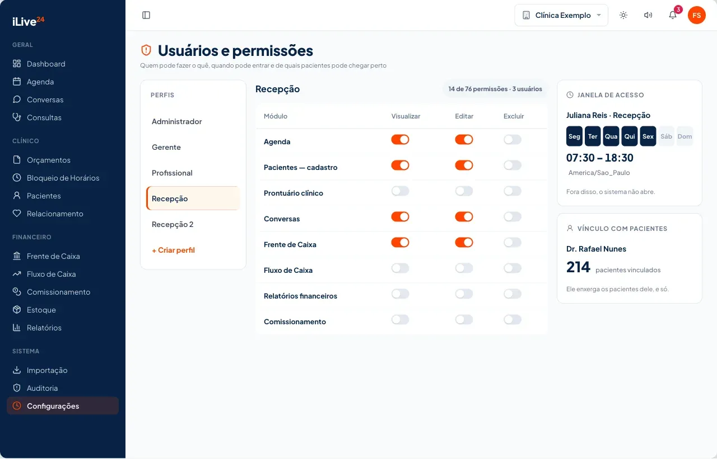
Task: Open Configurações in the sidebar
Action: point(63,406)
